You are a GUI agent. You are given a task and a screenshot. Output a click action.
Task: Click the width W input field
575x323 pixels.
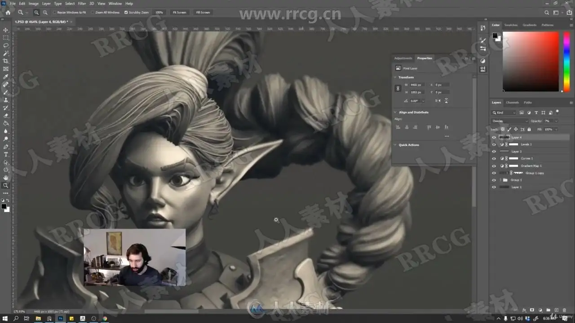pyautogui.click(x=416, y=85)
